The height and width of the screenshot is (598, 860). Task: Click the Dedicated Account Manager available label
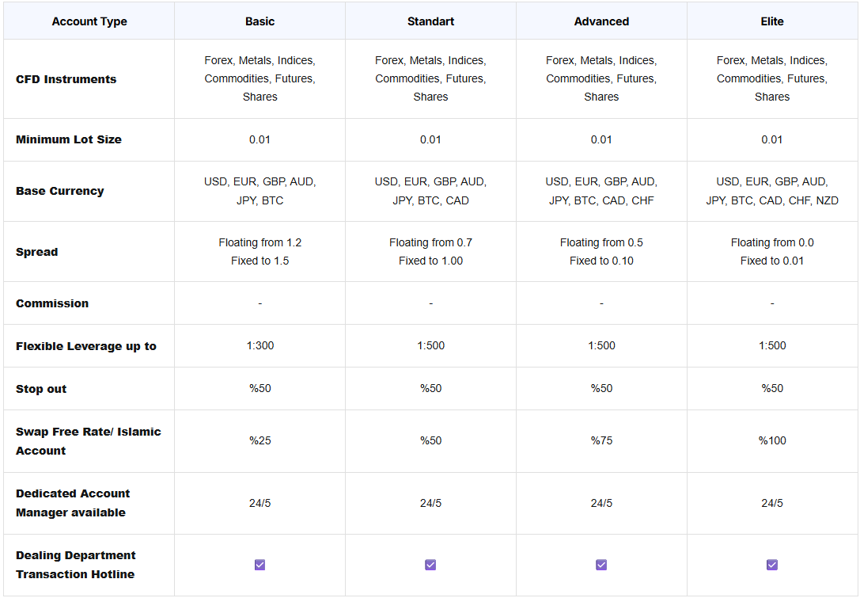(x=73, y=503)
